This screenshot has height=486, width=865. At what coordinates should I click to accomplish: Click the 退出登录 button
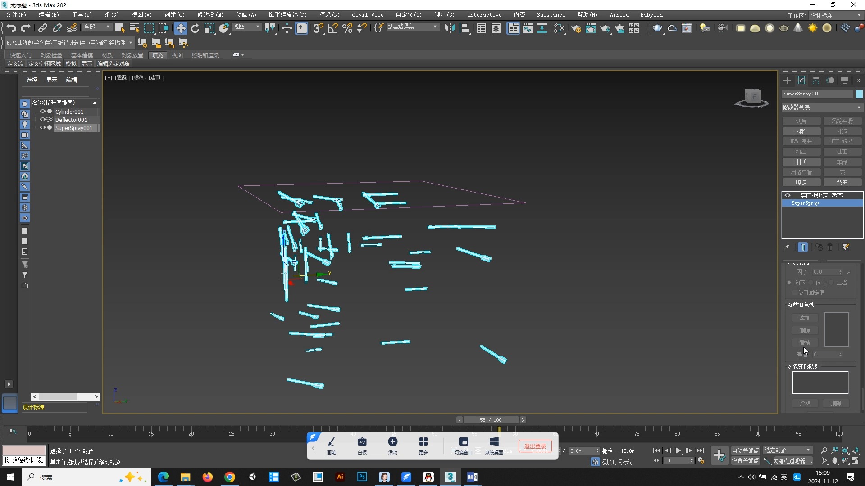pyautogui.click(x=535, y=446)
